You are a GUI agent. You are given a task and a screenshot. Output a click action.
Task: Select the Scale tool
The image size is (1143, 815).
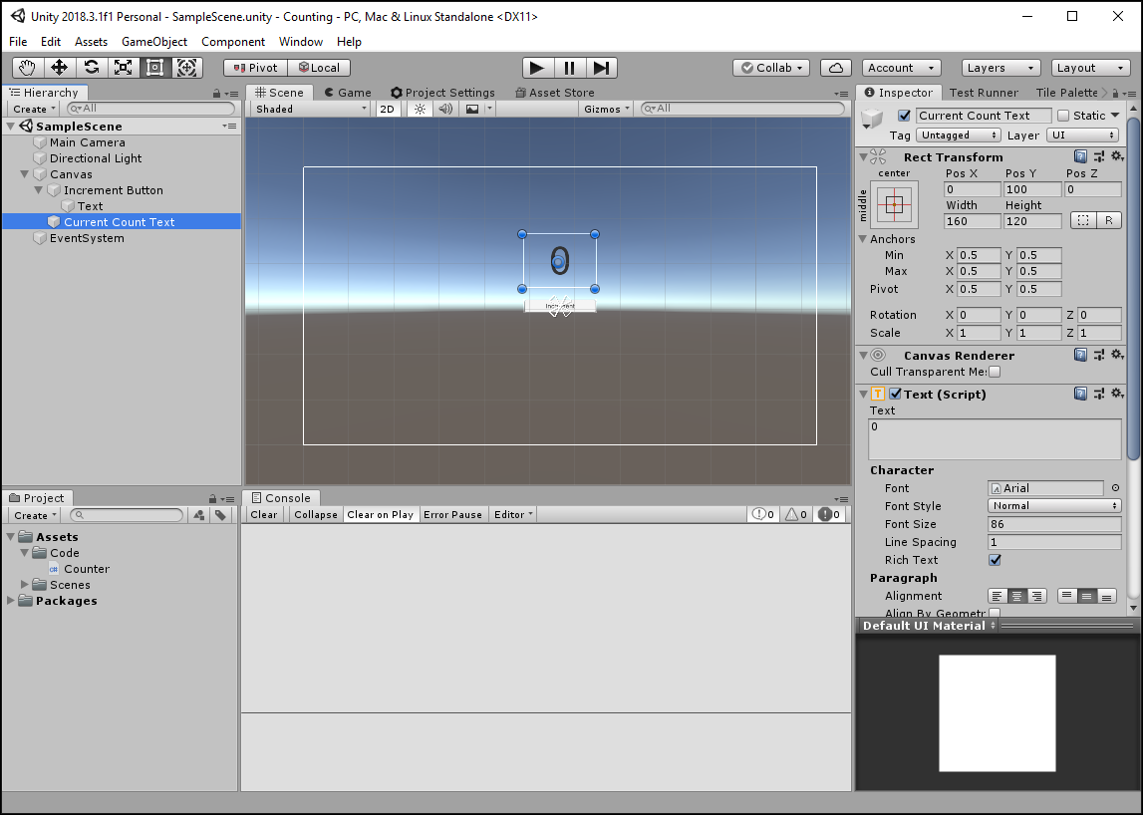coord(124,67)
